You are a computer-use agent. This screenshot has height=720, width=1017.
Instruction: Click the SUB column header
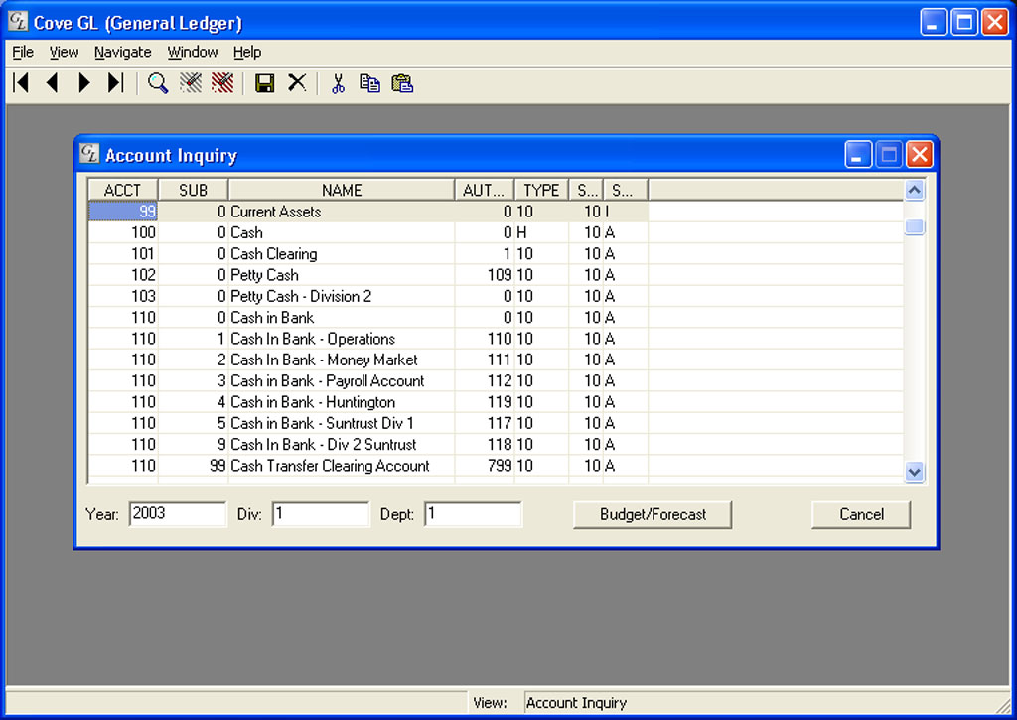[194, 190]
